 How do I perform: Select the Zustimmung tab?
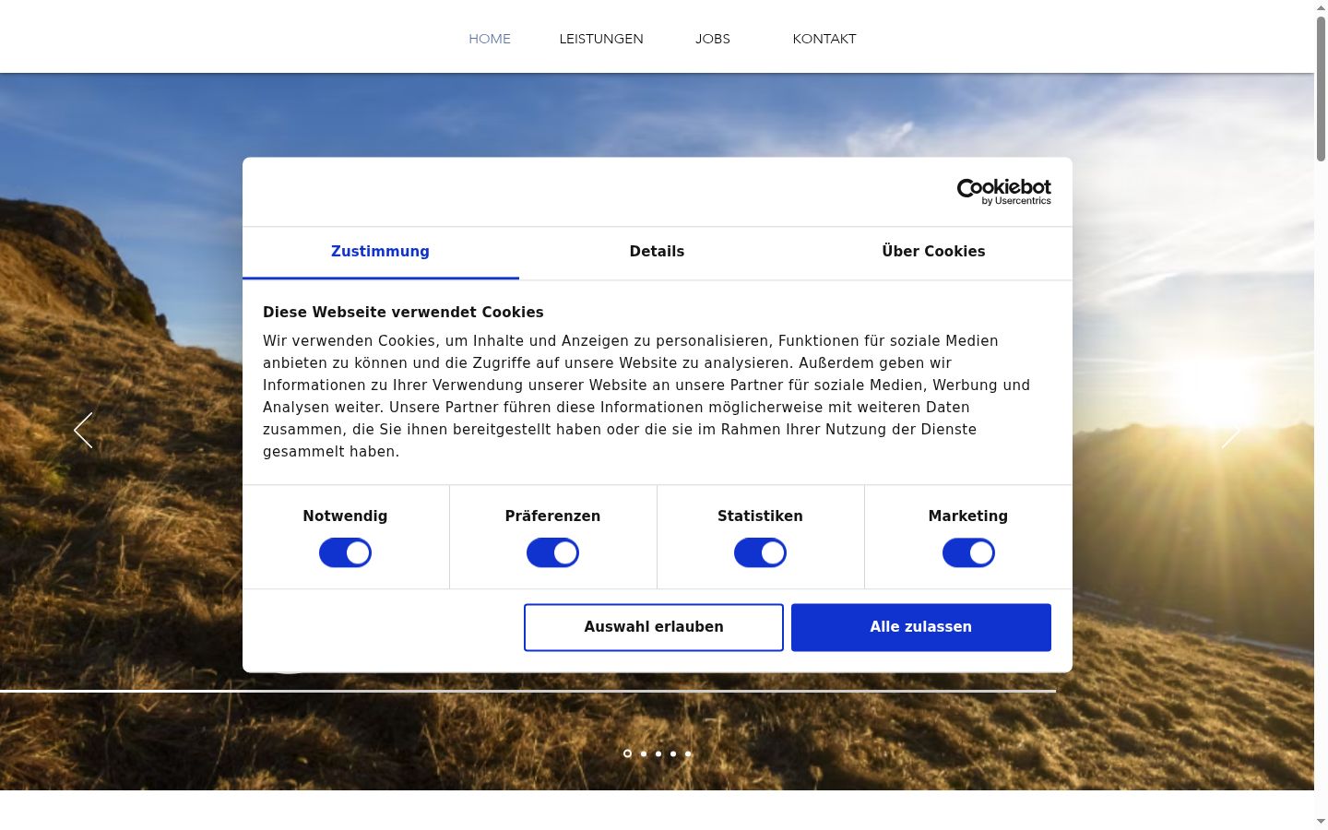380,252
